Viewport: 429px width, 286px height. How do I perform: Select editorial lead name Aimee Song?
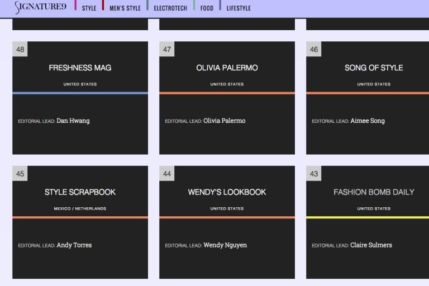pyautogui.click(x=368, y=121)
